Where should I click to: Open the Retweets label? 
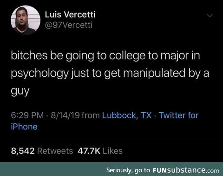click(x=55, y=151)
